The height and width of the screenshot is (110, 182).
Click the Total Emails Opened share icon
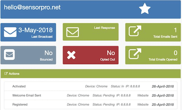click(135, 54)
